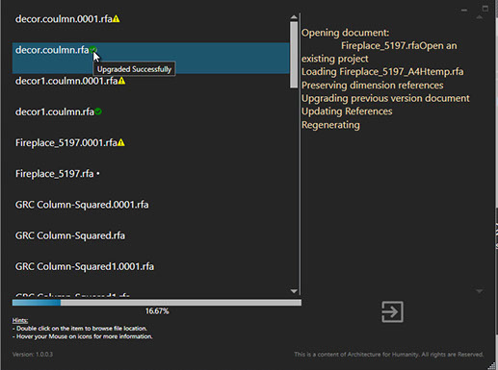
Task: Click 'Loading Fireplace_5197_A4Htemp.rfa' log line
Action: pyautogui.click(x=382, y=72)
